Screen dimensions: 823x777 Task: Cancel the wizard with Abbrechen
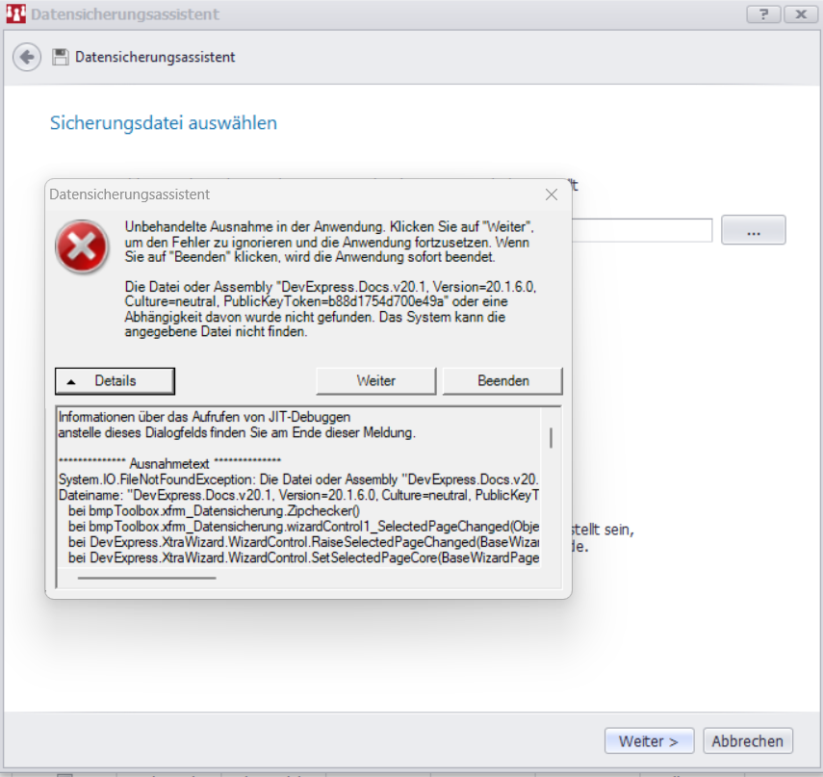click(748, 741)
